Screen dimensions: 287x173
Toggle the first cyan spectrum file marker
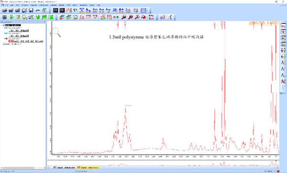7,28
